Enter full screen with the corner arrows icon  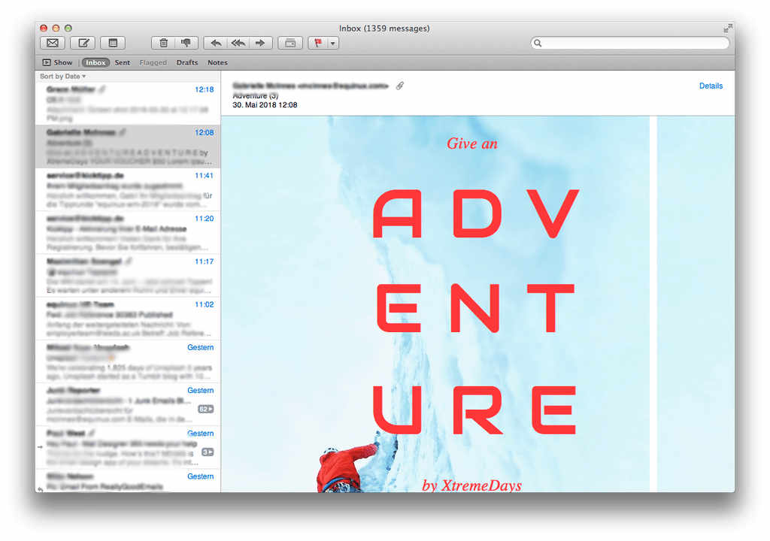(x=728, y=29)
